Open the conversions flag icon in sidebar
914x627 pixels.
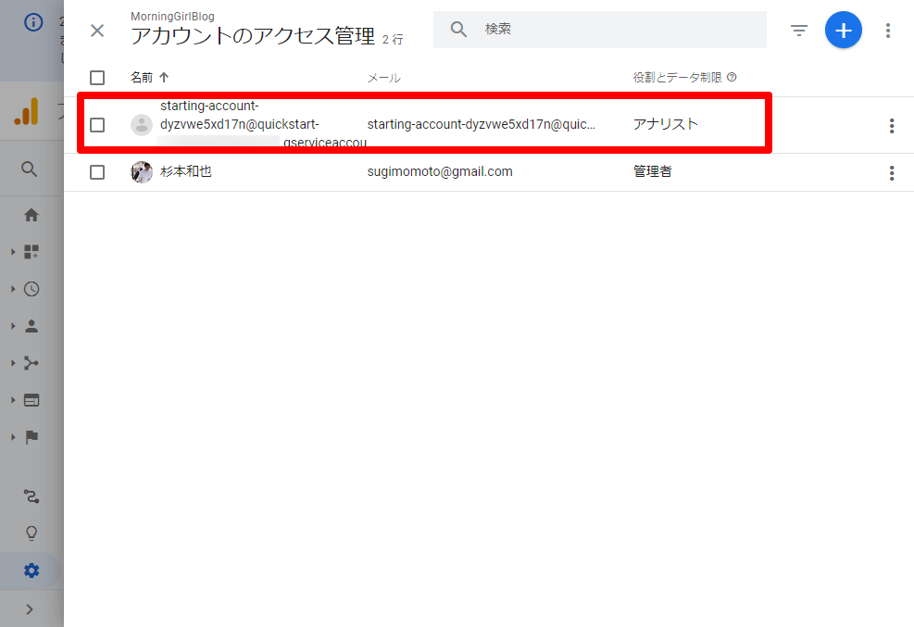[31, 437]
